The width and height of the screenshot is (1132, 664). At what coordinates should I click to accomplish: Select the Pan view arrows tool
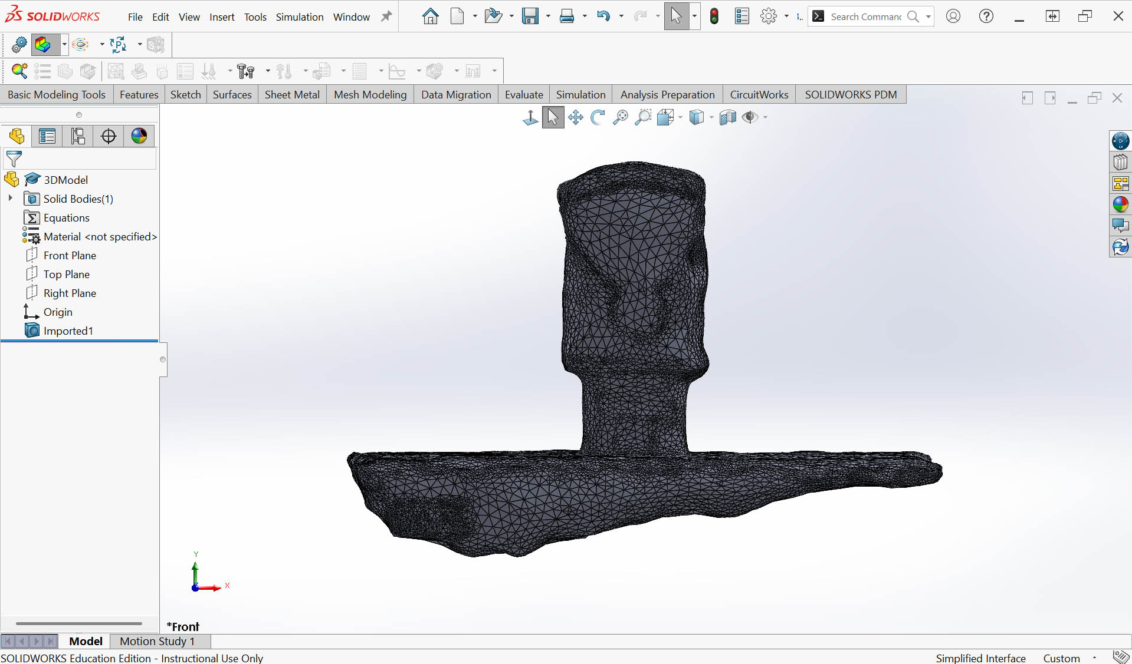(575, 117)
